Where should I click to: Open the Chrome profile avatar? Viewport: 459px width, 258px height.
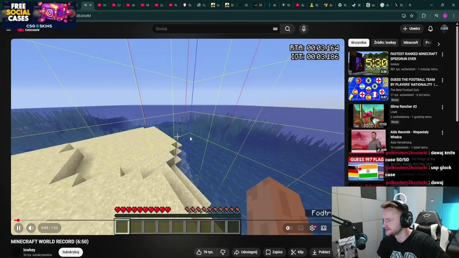coord(445,16)
